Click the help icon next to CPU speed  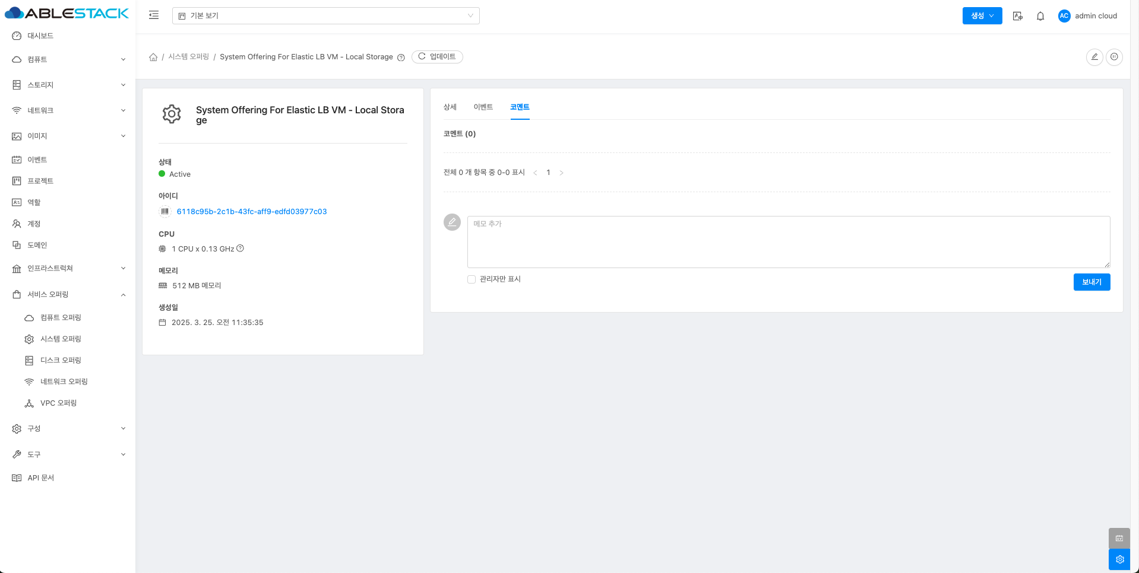pyautogui.click(x=241, y=249)
